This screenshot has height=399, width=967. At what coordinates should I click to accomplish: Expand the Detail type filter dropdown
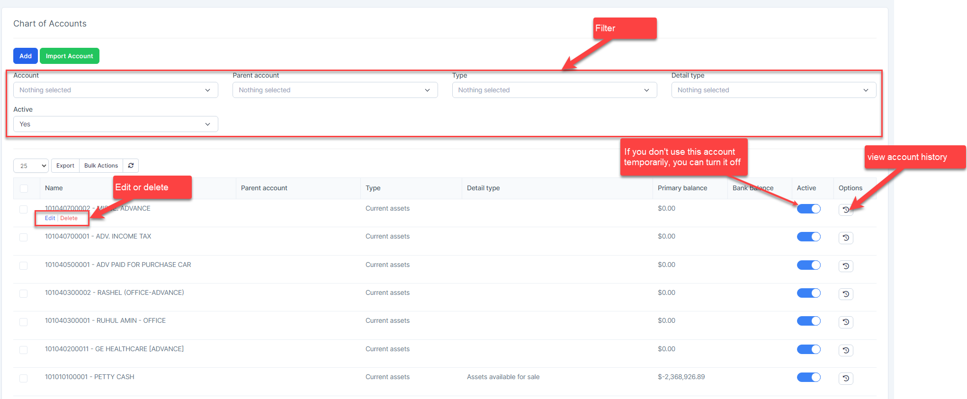pos(773,90)
